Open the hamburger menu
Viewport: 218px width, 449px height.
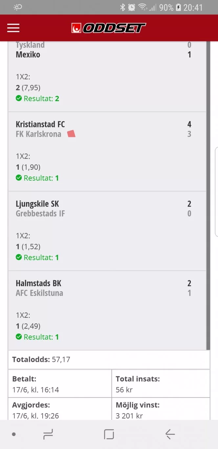13,28
